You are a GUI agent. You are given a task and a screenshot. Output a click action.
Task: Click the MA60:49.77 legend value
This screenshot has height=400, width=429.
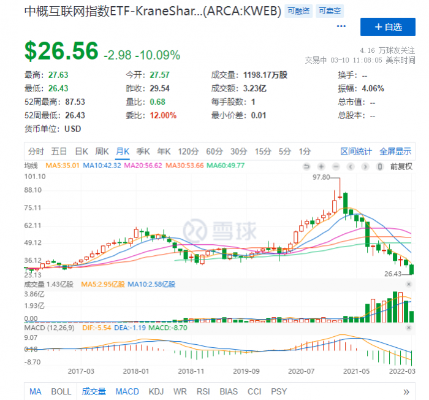coord(226,166)
